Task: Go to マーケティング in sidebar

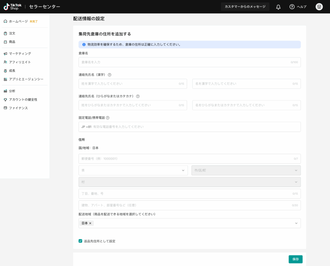Action: pyautogui.click(x=20, y=54)
